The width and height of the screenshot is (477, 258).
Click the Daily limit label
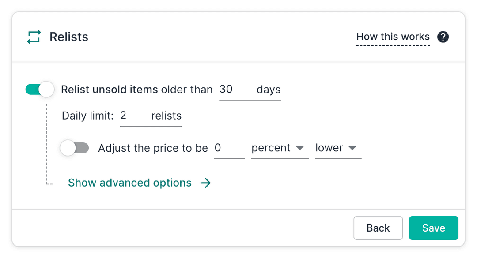pos(87,116)
